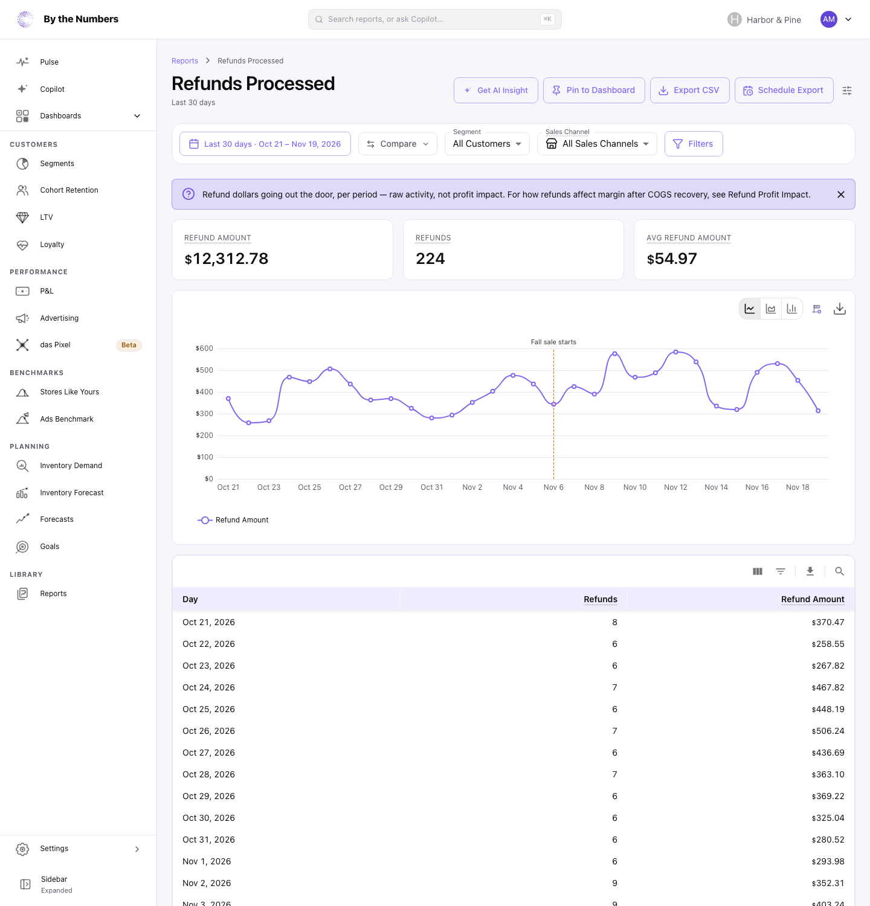Open Copilot sparkle icon in sidebar

[22, 89]
